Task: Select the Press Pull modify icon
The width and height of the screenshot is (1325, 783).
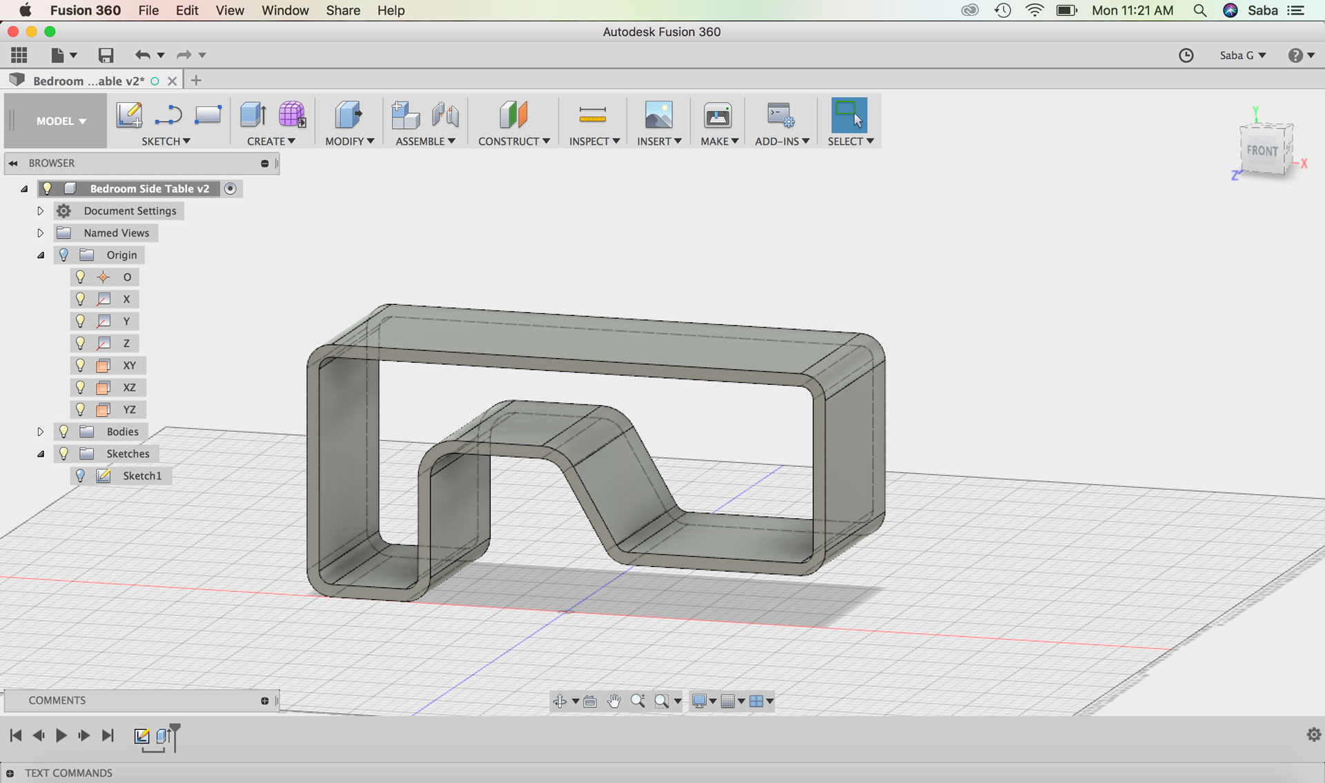Action: click(x=349, y=115)
